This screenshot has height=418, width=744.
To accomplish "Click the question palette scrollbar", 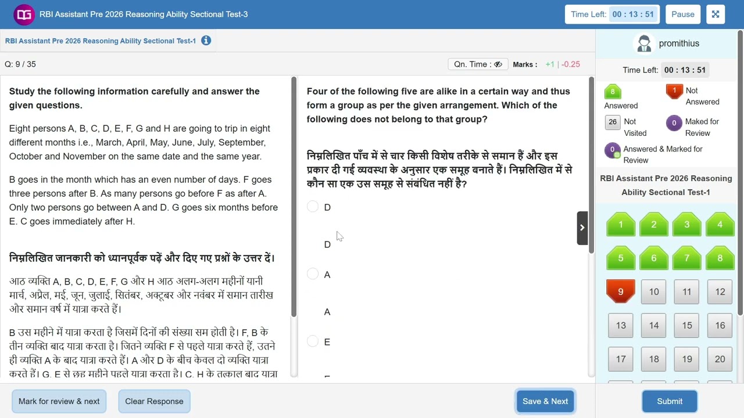I will coord(740,173).
